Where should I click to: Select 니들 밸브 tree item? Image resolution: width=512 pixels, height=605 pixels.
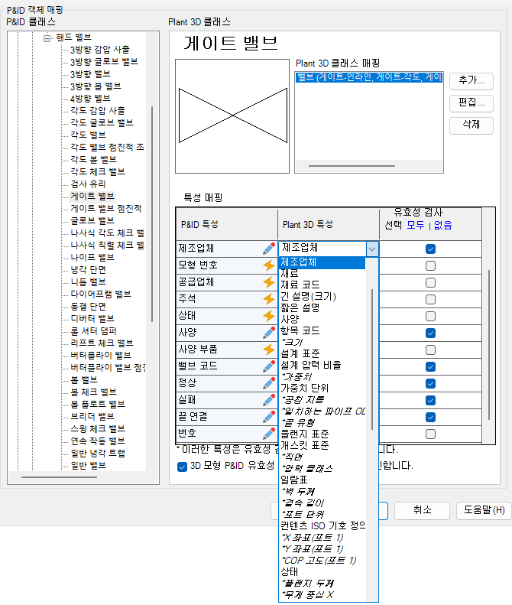pyautogui.click(x=88, y=282)
